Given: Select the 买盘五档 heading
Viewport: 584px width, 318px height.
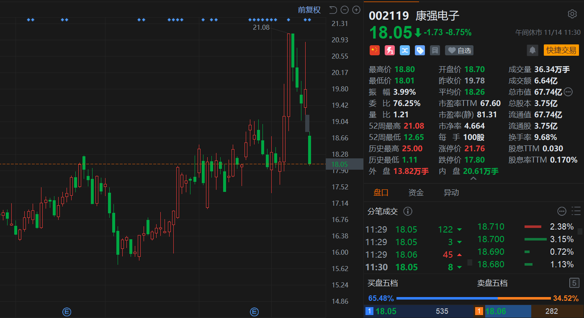Looking at the screenshot, I should coord(383,283).
